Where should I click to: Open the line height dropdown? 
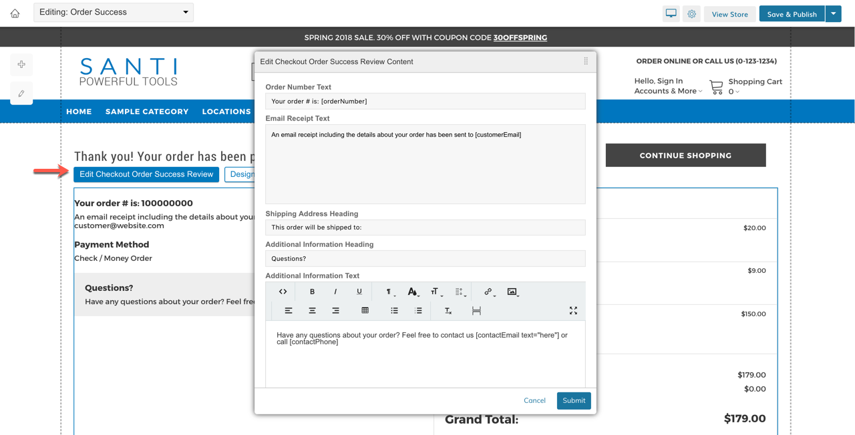point(460,292)
